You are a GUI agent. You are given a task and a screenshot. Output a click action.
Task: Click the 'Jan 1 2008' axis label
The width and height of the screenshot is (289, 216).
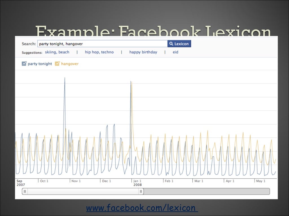point(137,183)
